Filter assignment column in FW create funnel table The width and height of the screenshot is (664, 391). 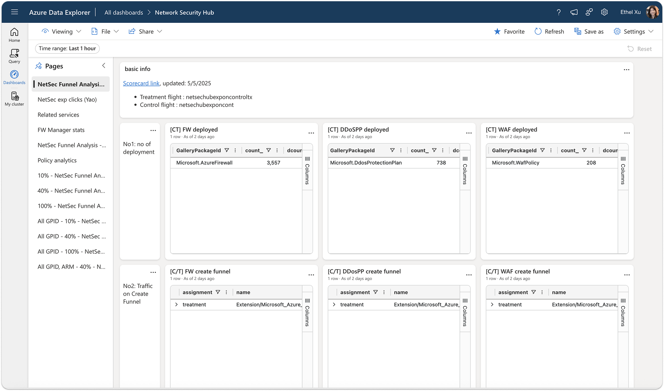point(218,292)
